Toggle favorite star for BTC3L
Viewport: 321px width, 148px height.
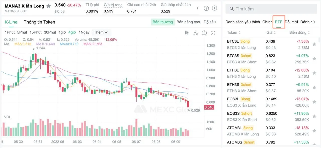[314, 44]
